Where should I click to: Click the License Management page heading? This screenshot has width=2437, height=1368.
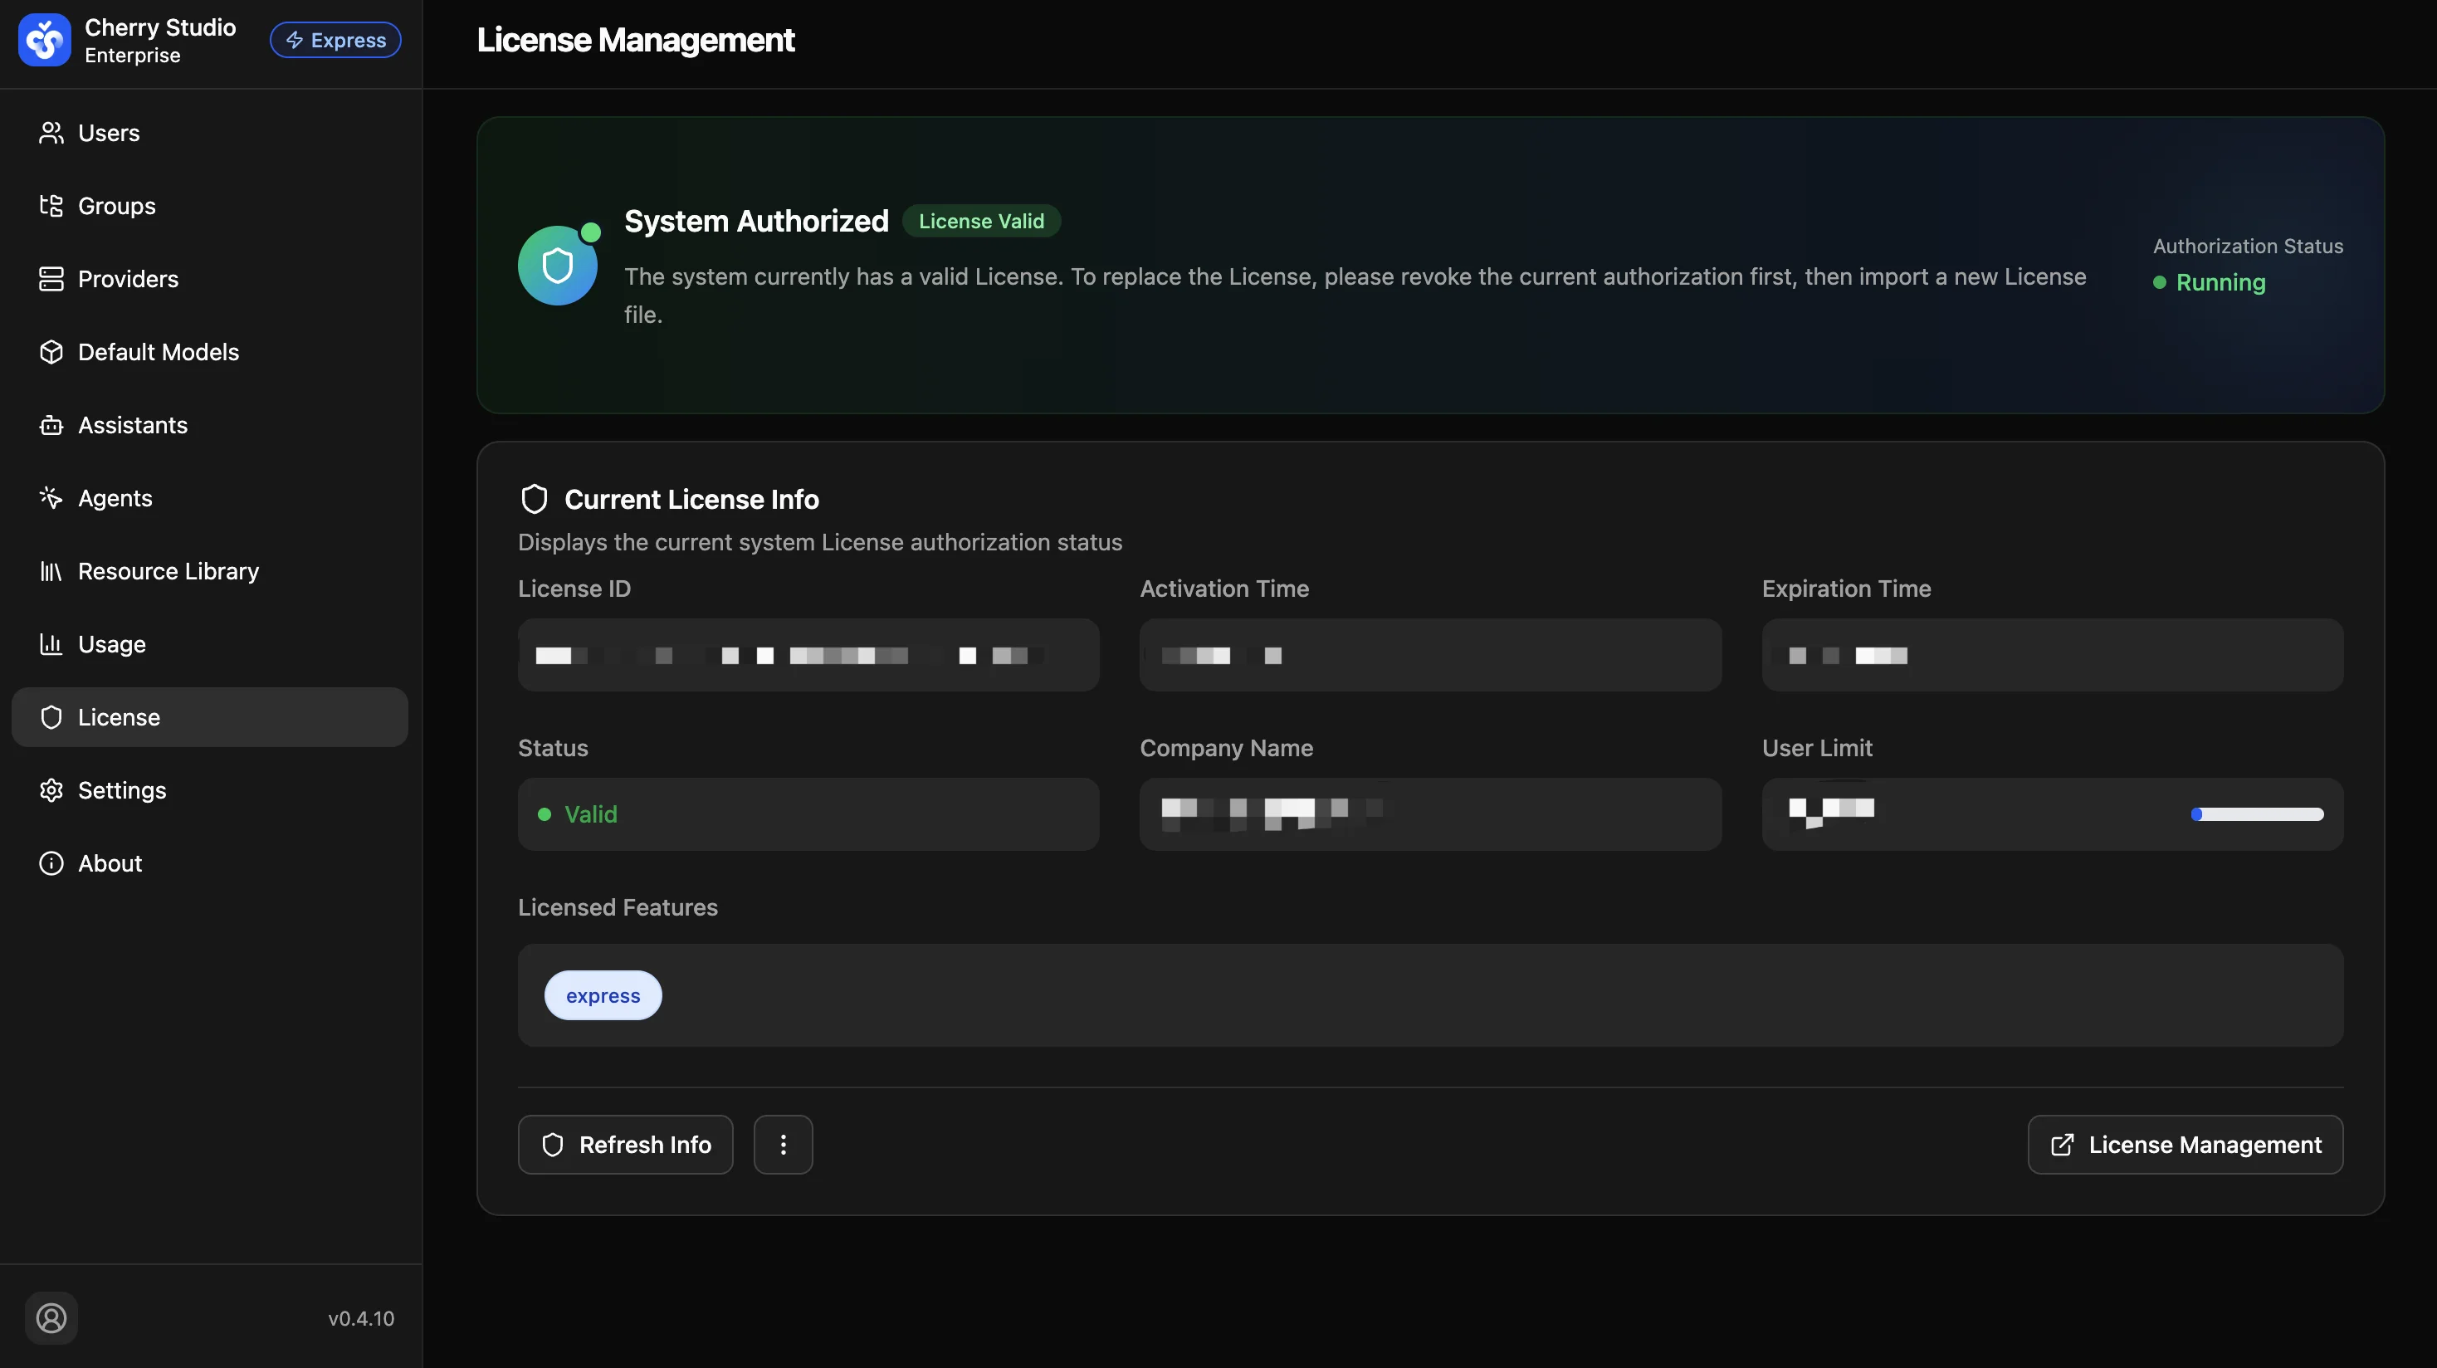coord(635,40)
